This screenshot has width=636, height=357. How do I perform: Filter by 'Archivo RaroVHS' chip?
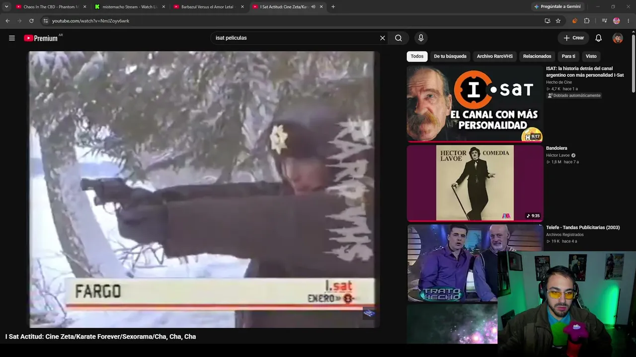(x=495, y=56)
